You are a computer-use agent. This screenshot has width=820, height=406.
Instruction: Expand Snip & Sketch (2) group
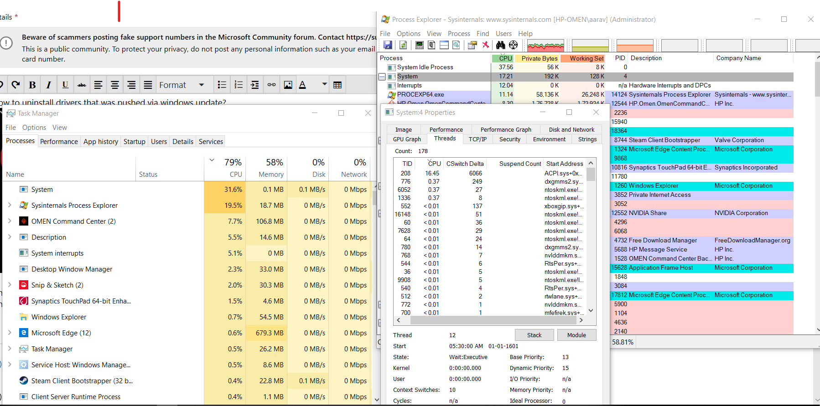click(10, 285)
